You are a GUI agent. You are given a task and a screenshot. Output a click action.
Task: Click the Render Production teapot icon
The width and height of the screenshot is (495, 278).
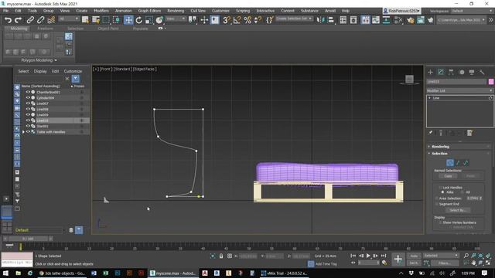point(430,20)
